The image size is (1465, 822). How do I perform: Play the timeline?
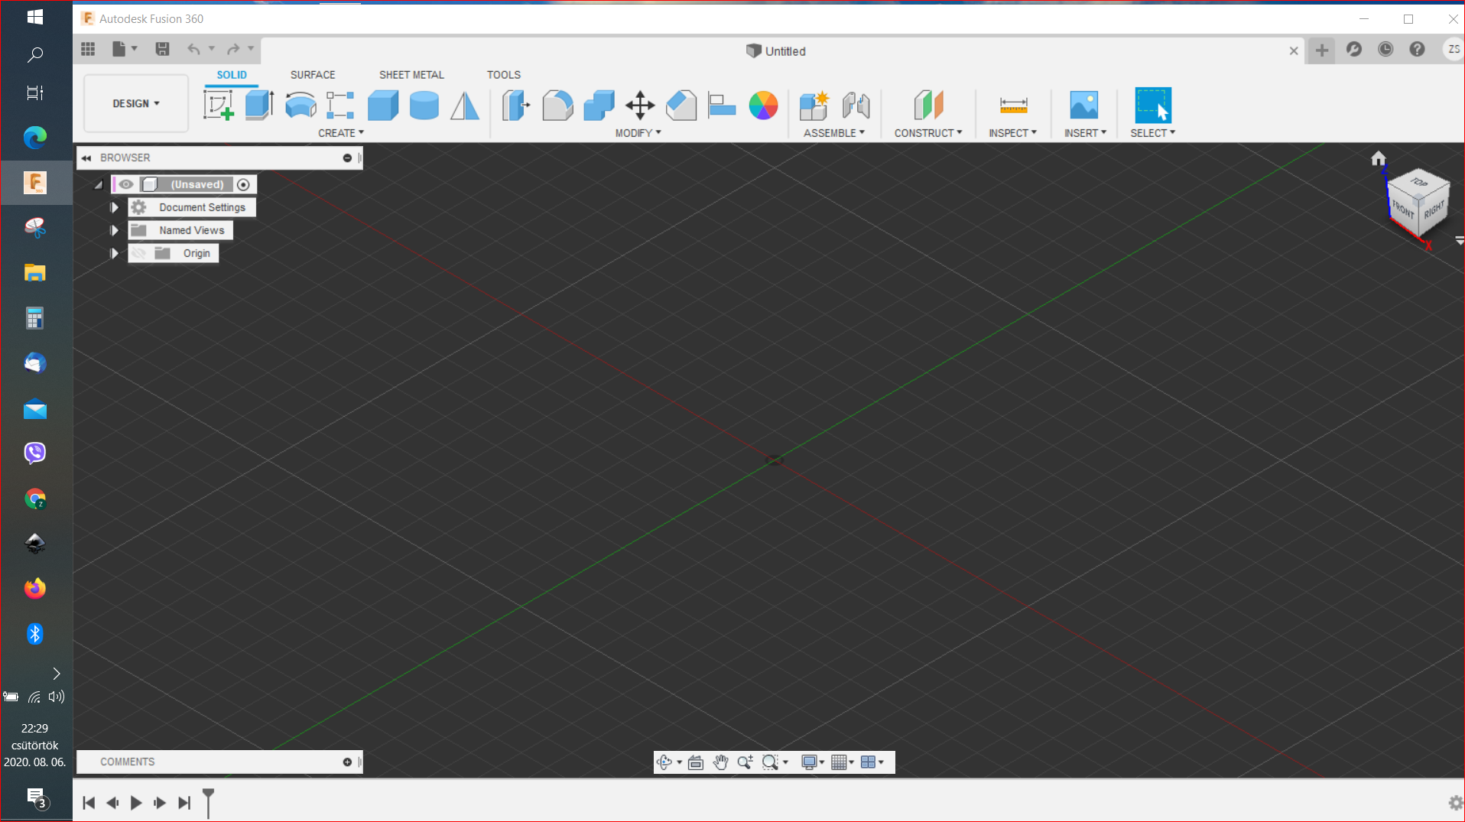(x=136, y=803)
